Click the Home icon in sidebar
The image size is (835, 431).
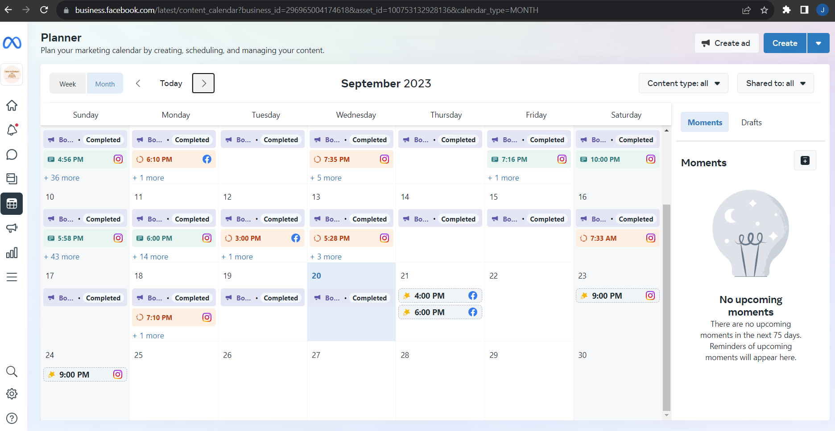(12, 106)
